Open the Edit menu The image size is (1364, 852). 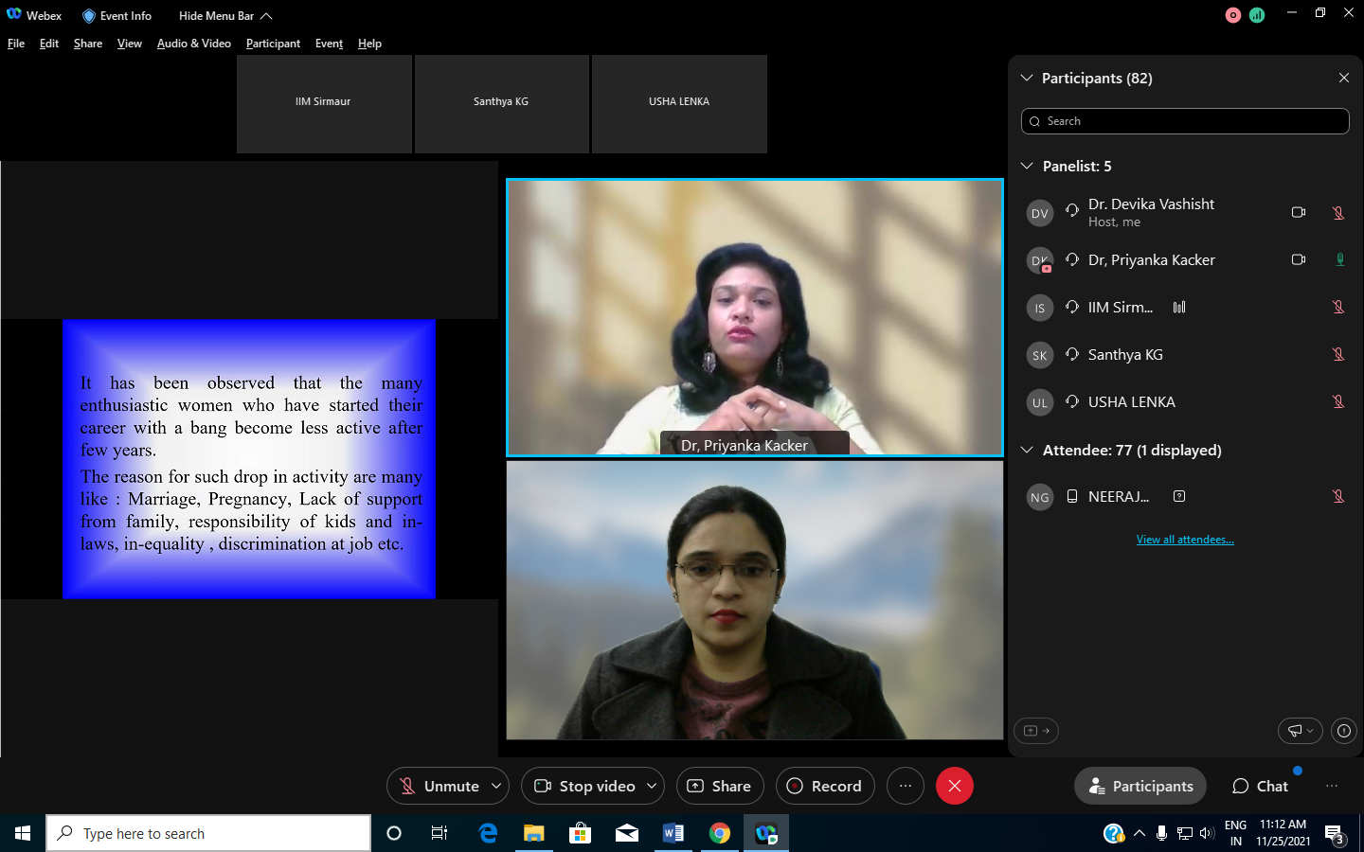[49, 44]
